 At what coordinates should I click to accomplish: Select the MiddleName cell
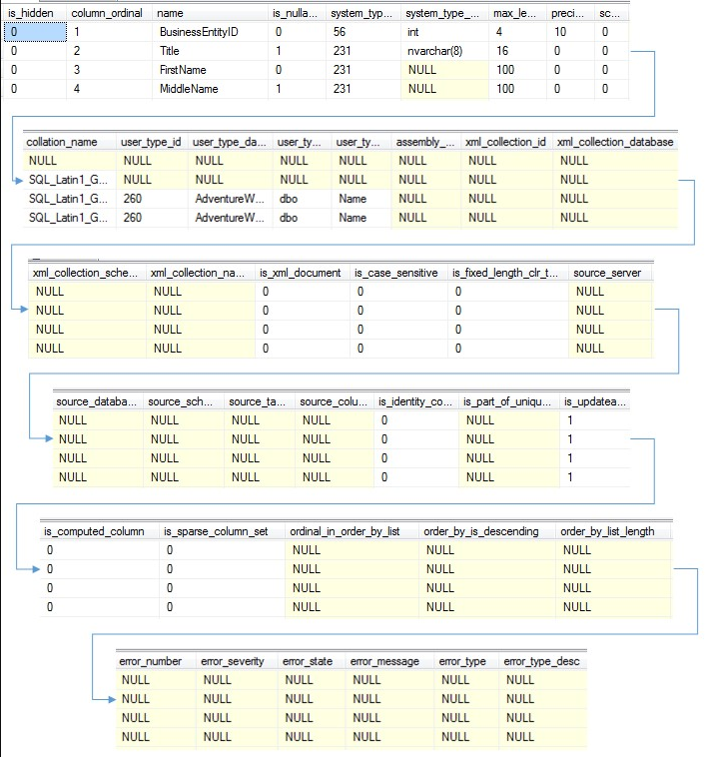point(210,89)
